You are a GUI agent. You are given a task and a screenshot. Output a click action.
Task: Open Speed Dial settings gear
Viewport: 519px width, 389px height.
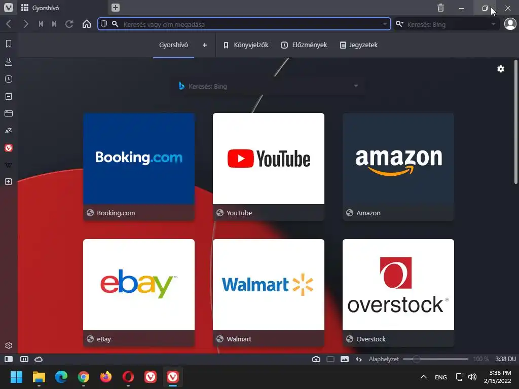pyautogui.click(x=501, y=69)
